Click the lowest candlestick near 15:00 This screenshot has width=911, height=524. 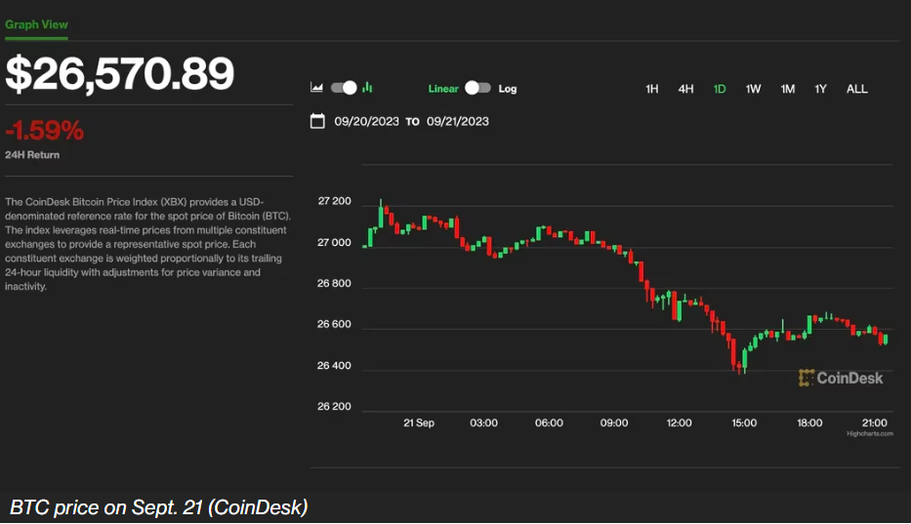point(738,361)
